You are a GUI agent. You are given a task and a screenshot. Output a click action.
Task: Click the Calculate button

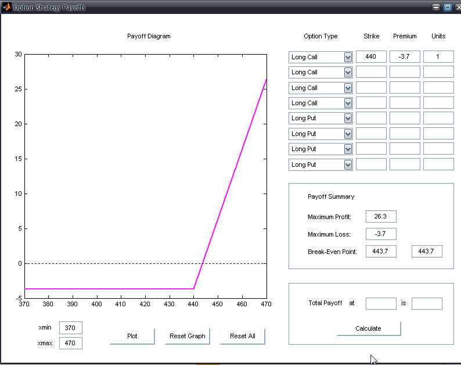coord(369,328)
